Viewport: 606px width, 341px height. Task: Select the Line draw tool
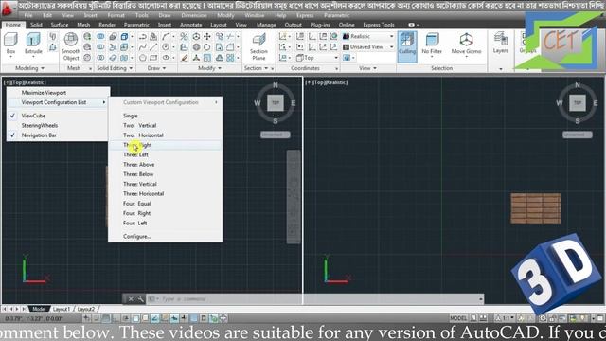click(153, 47)
